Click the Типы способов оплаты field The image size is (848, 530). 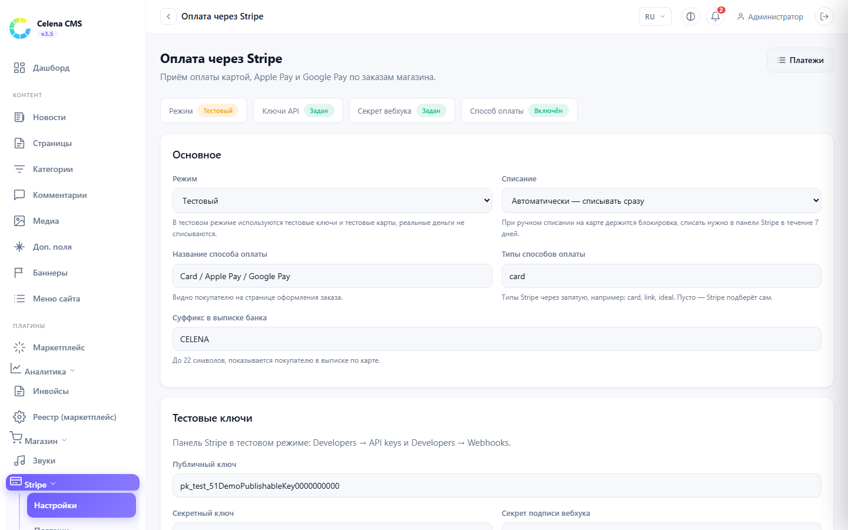[661, 276]
